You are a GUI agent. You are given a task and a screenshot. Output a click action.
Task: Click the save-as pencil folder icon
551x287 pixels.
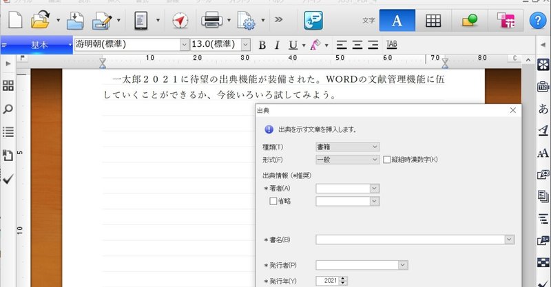pyautogui.click(x=102, y=21)
